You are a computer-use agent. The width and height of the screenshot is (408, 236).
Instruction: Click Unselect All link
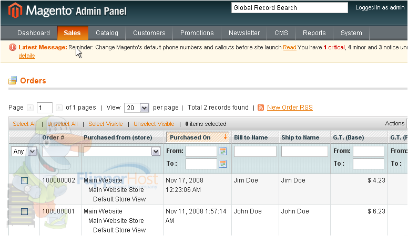tap(63, 124)
